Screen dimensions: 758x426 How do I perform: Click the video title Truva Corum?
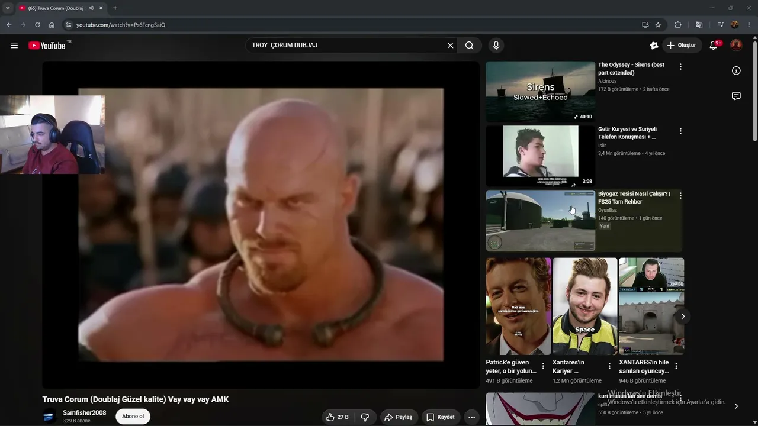tap(136, 399)
